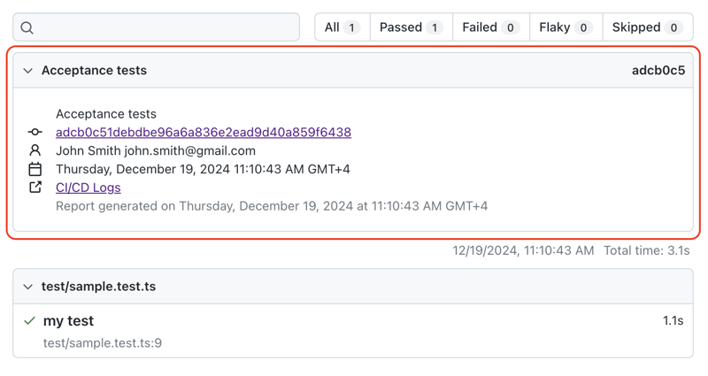Screen dimensions: 708x376
Task: Filter by Flaky tests
Action: 566,27
